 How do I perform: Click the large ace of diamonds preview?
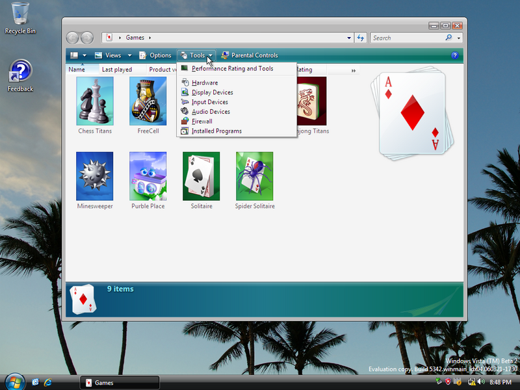pos(412,112)
